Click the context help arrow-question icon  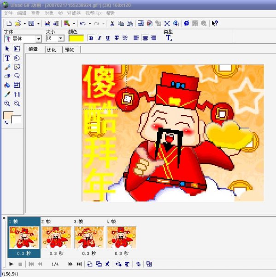pyautogui.click(x=215, y=23)
